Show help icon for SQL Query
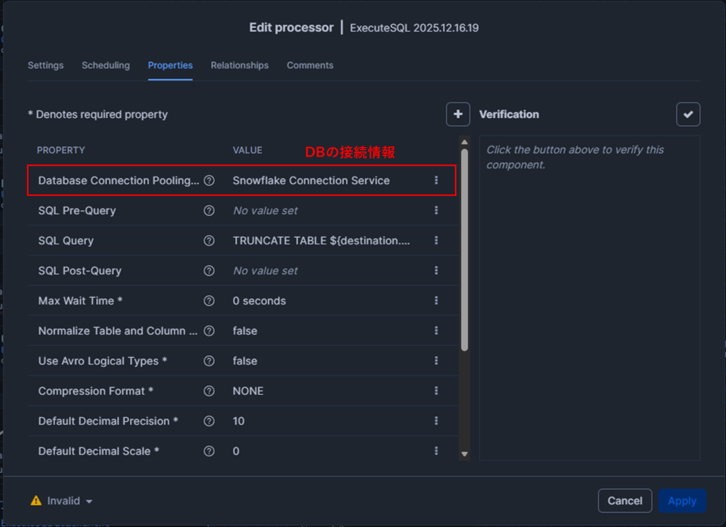726x527 pixels. pyautogui.click(x=209, y=241)
